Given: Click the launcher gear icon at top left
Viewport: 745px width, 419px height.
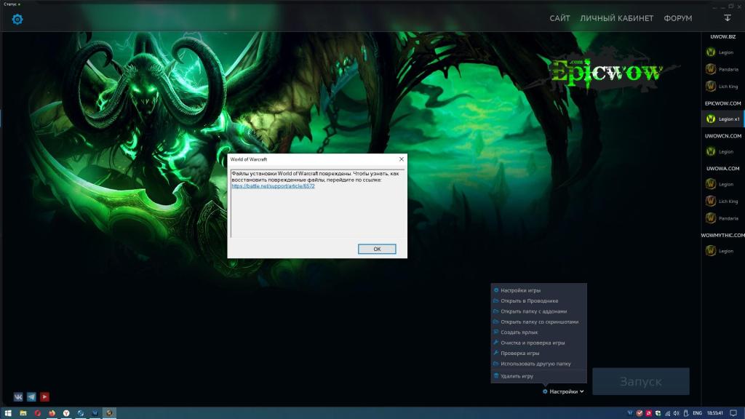Looking at the screenshot, I should click(17, 19).
